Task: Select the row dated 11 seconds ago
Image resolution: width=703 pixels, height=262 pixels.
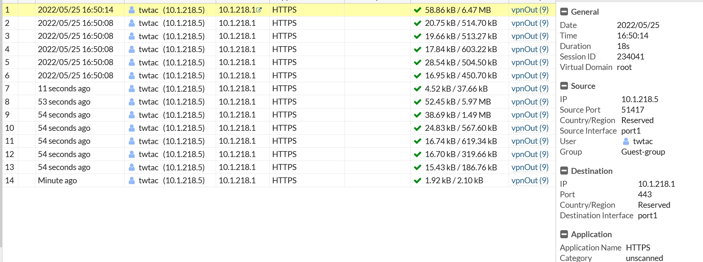Action: point(279,88)
